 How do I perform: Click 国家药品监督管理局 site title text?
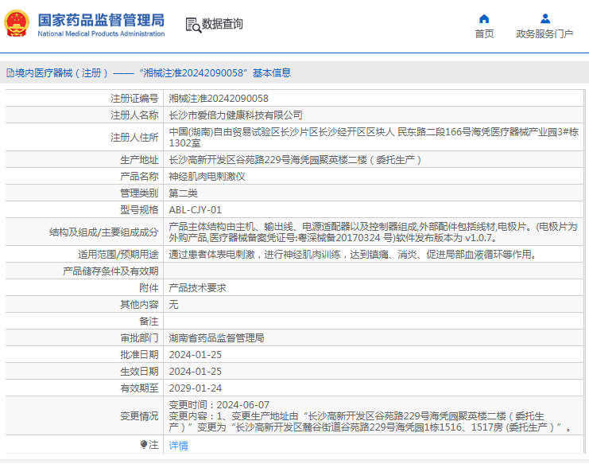tap(101, 19)
